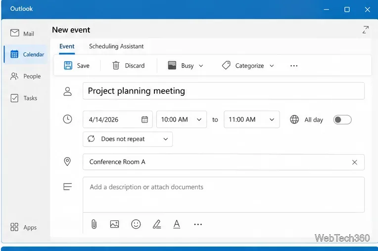Open the Categorize dropdown
Screen dimensions: 378x251
pos(248,65)
